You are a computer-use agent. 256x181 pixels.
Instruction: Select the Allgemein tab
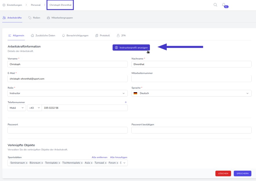16,36
